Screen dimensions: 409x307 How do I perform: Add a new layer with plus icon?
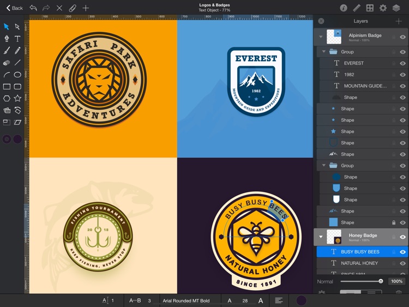[399, 21]
